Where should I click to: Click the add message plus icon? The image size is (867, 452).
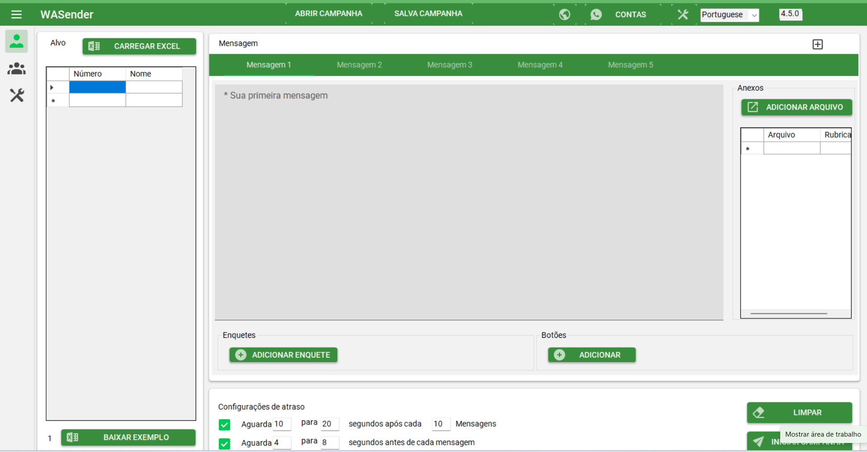tap(817, 44)
